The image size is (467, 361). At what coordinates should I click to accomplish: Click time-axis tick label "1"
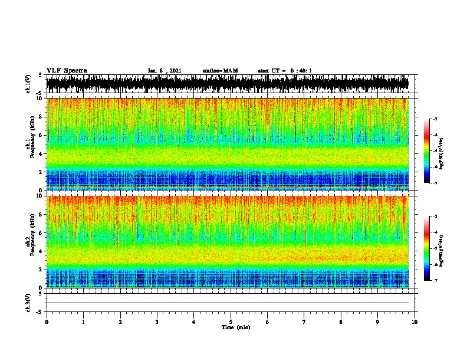point(83,322)
